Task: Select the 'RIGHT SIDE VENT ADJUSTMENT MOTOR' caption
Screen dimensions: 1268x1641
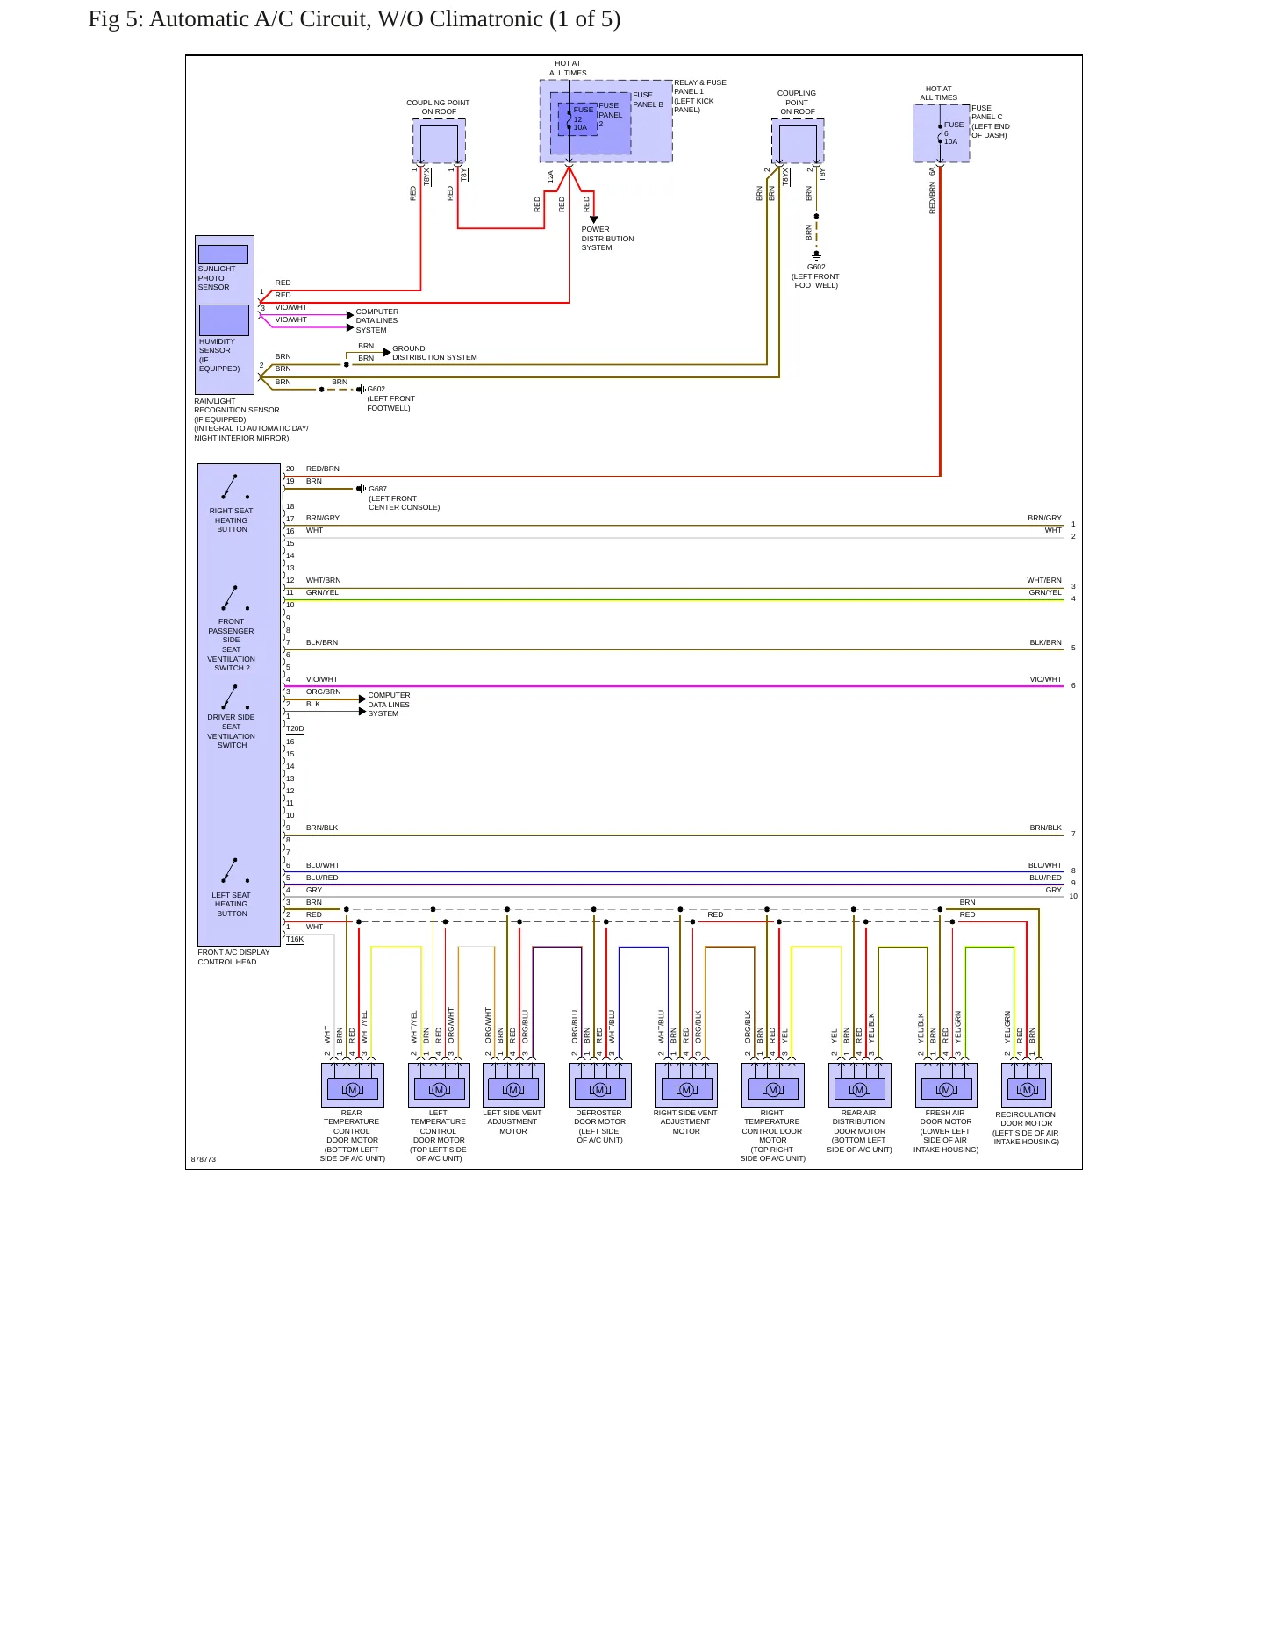Action: 686,1122
